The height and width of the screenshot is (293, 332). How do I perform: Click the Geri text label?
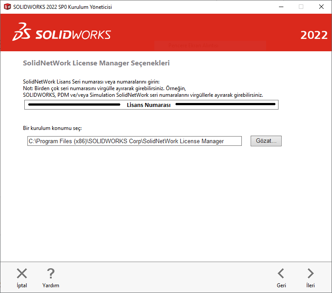click(281, 285)
